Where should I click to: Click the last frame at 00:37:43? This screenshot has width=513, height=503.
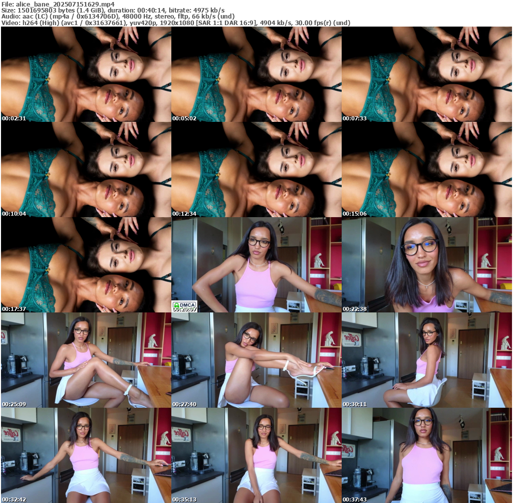(x=426, y=455)
